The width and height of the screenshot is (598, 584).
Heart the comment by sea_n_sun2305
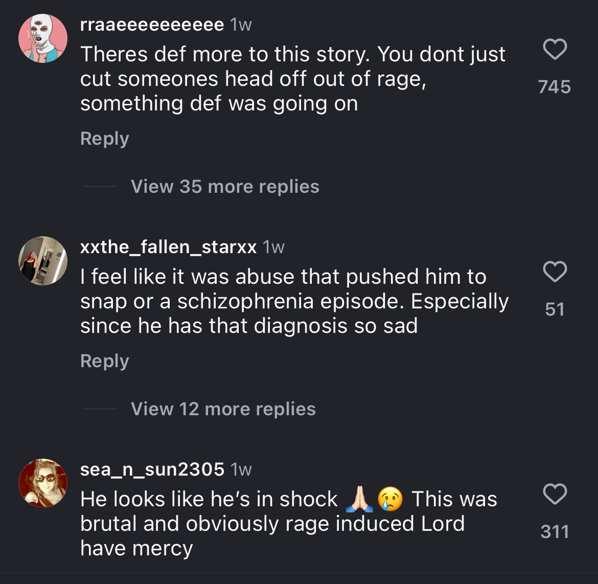click(555, 494)
